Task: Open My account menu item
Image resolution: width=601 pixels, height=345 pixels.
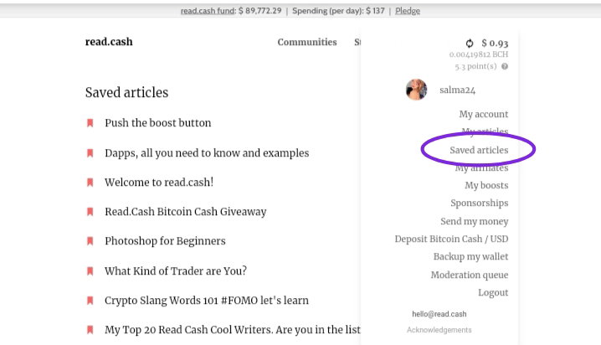Action: click(484, 114)
